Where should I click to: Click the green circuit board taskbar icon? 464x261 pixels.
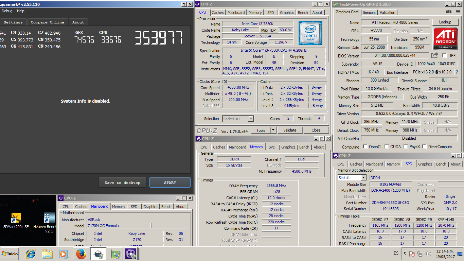pos(116,254)
